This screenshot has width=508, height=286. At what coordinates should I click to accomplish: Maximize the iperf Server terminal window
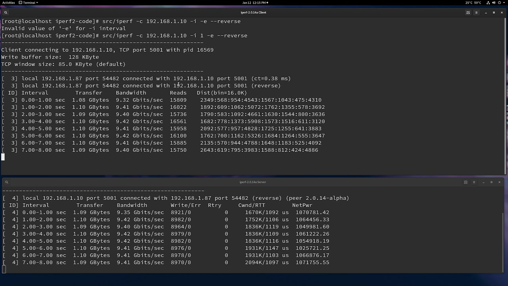[491, 182]
